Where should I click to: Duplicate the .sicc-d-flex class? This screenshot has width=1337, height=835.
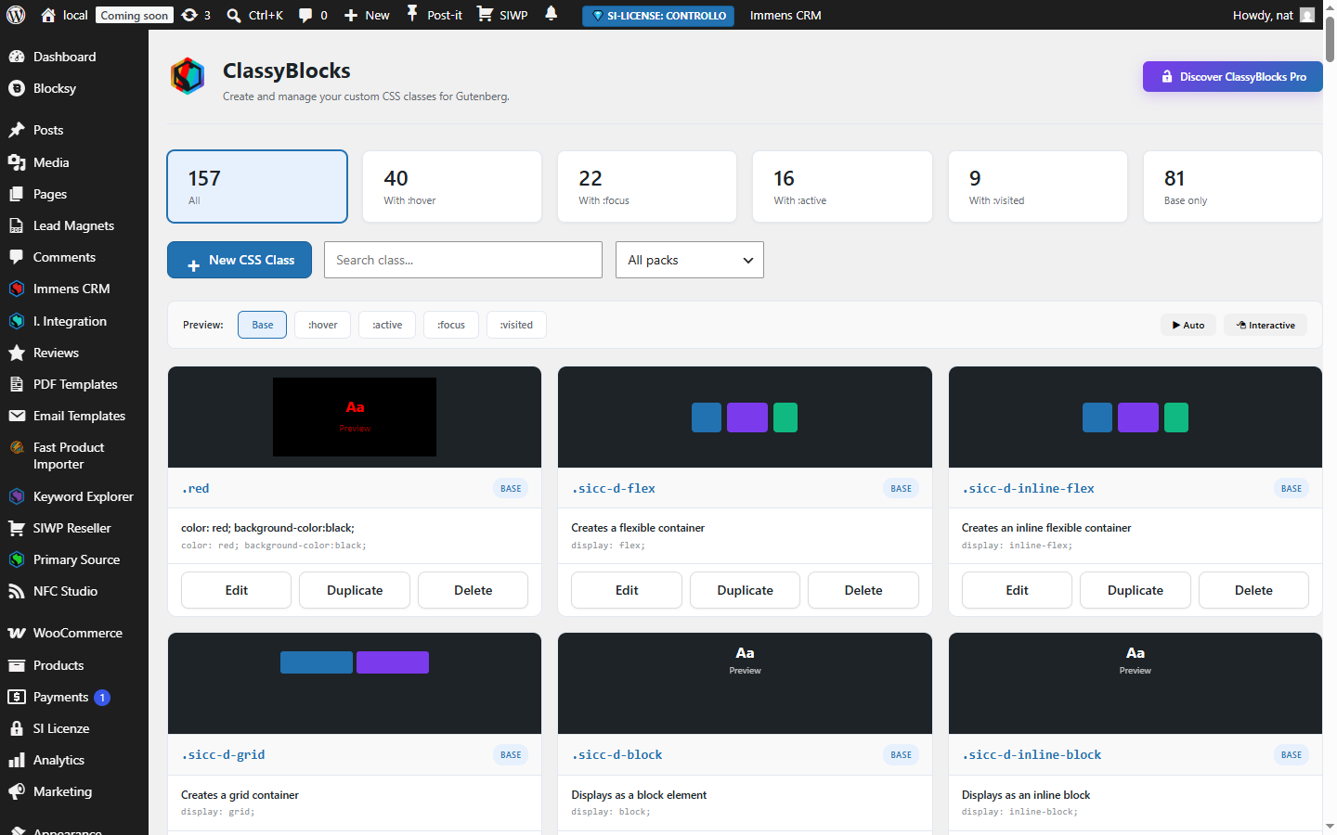point(745,590)
